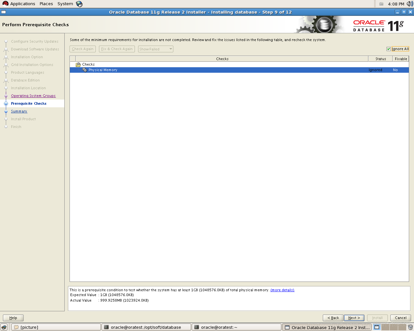The width and height of the screenshot is (414, 331).
Task: Click the Fix & Check Again button
Action: [117, 49]
